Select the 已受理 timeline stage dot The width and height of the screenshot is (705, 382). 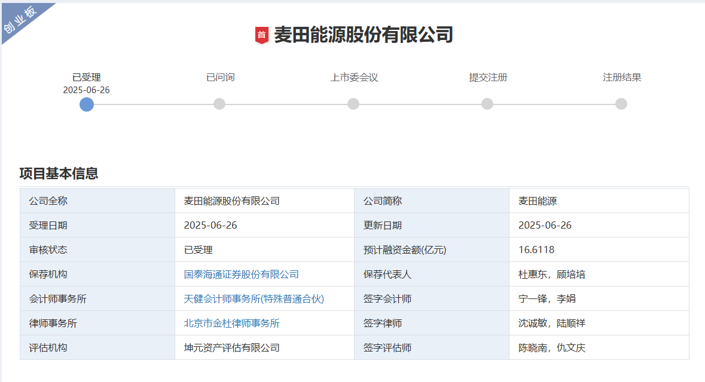coord(86,104)
